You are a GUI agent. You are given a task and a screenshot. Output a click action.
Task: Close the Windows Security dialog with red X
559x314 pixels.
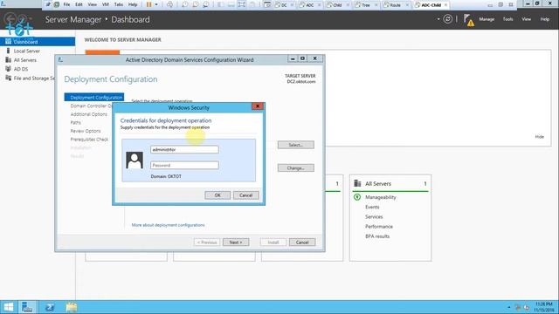(257, 106)
